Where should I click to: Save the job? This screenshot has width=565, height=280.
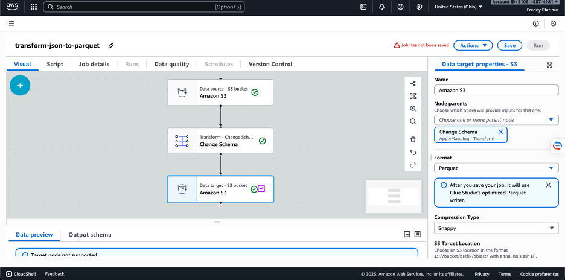[x=509, y=45]
